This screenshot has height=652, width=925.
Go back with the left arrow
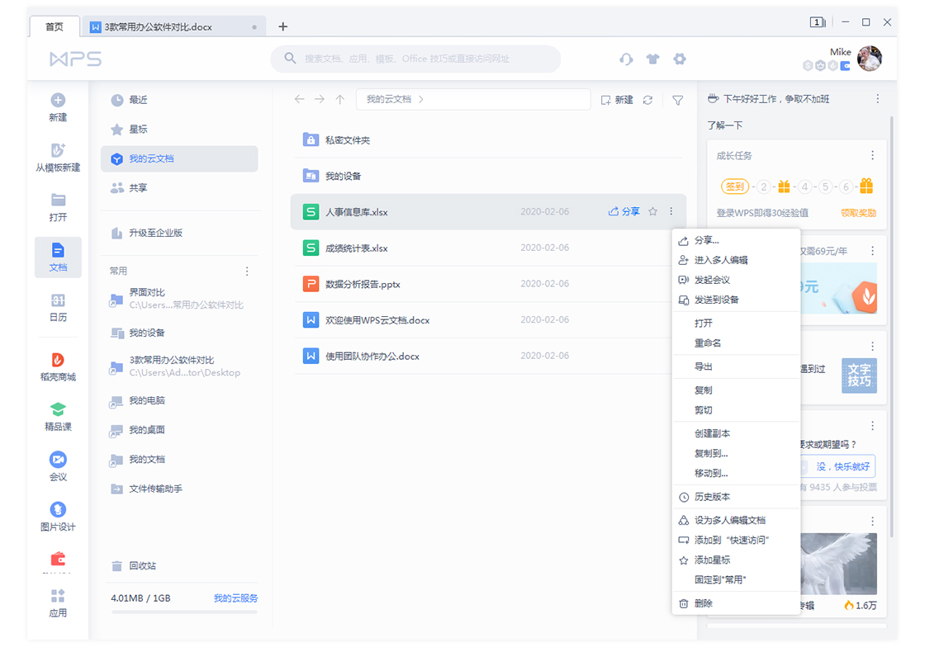(300, 99)
